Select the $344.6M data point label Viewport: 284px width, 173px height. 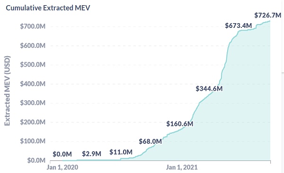[209, 89]
